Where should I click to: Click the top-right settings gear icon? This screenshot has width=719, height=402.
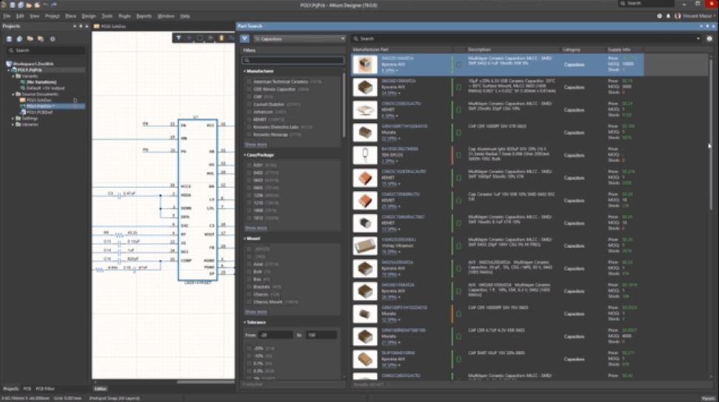[x=660, y=16]
